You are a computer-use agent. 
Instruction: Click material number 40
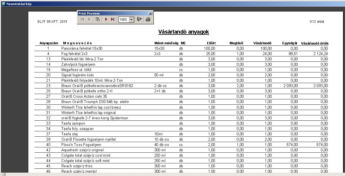click(x=48, y=145)
